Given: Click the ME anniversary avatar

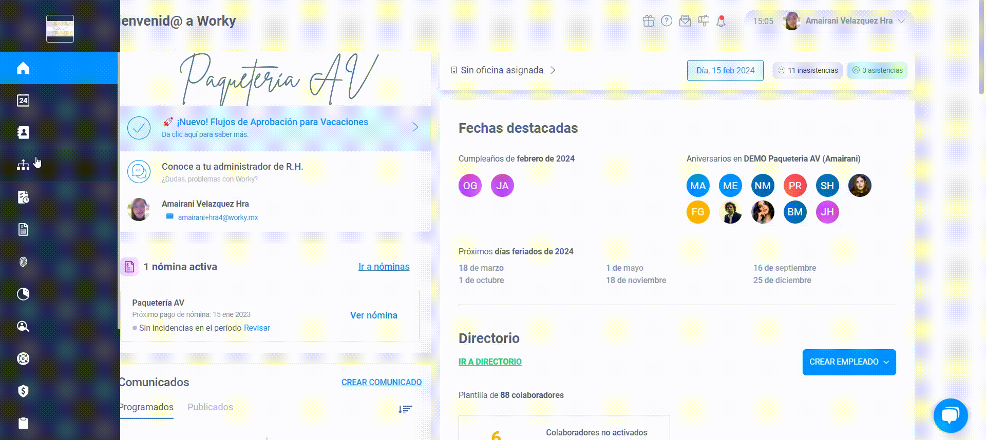Looking at the screenshot, I should click(730, 186).
